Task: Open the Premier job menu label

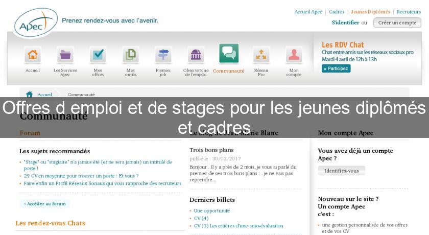Action: (163, 72)
